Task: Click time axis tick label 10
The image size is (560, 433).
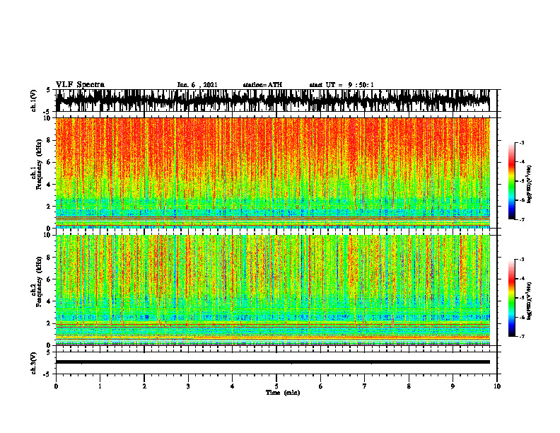Action: [497, 386]
